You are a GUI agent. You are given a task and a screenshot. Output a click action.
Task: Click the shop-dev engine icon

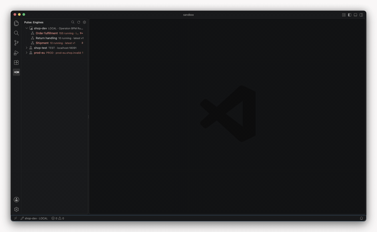point(31,28)
